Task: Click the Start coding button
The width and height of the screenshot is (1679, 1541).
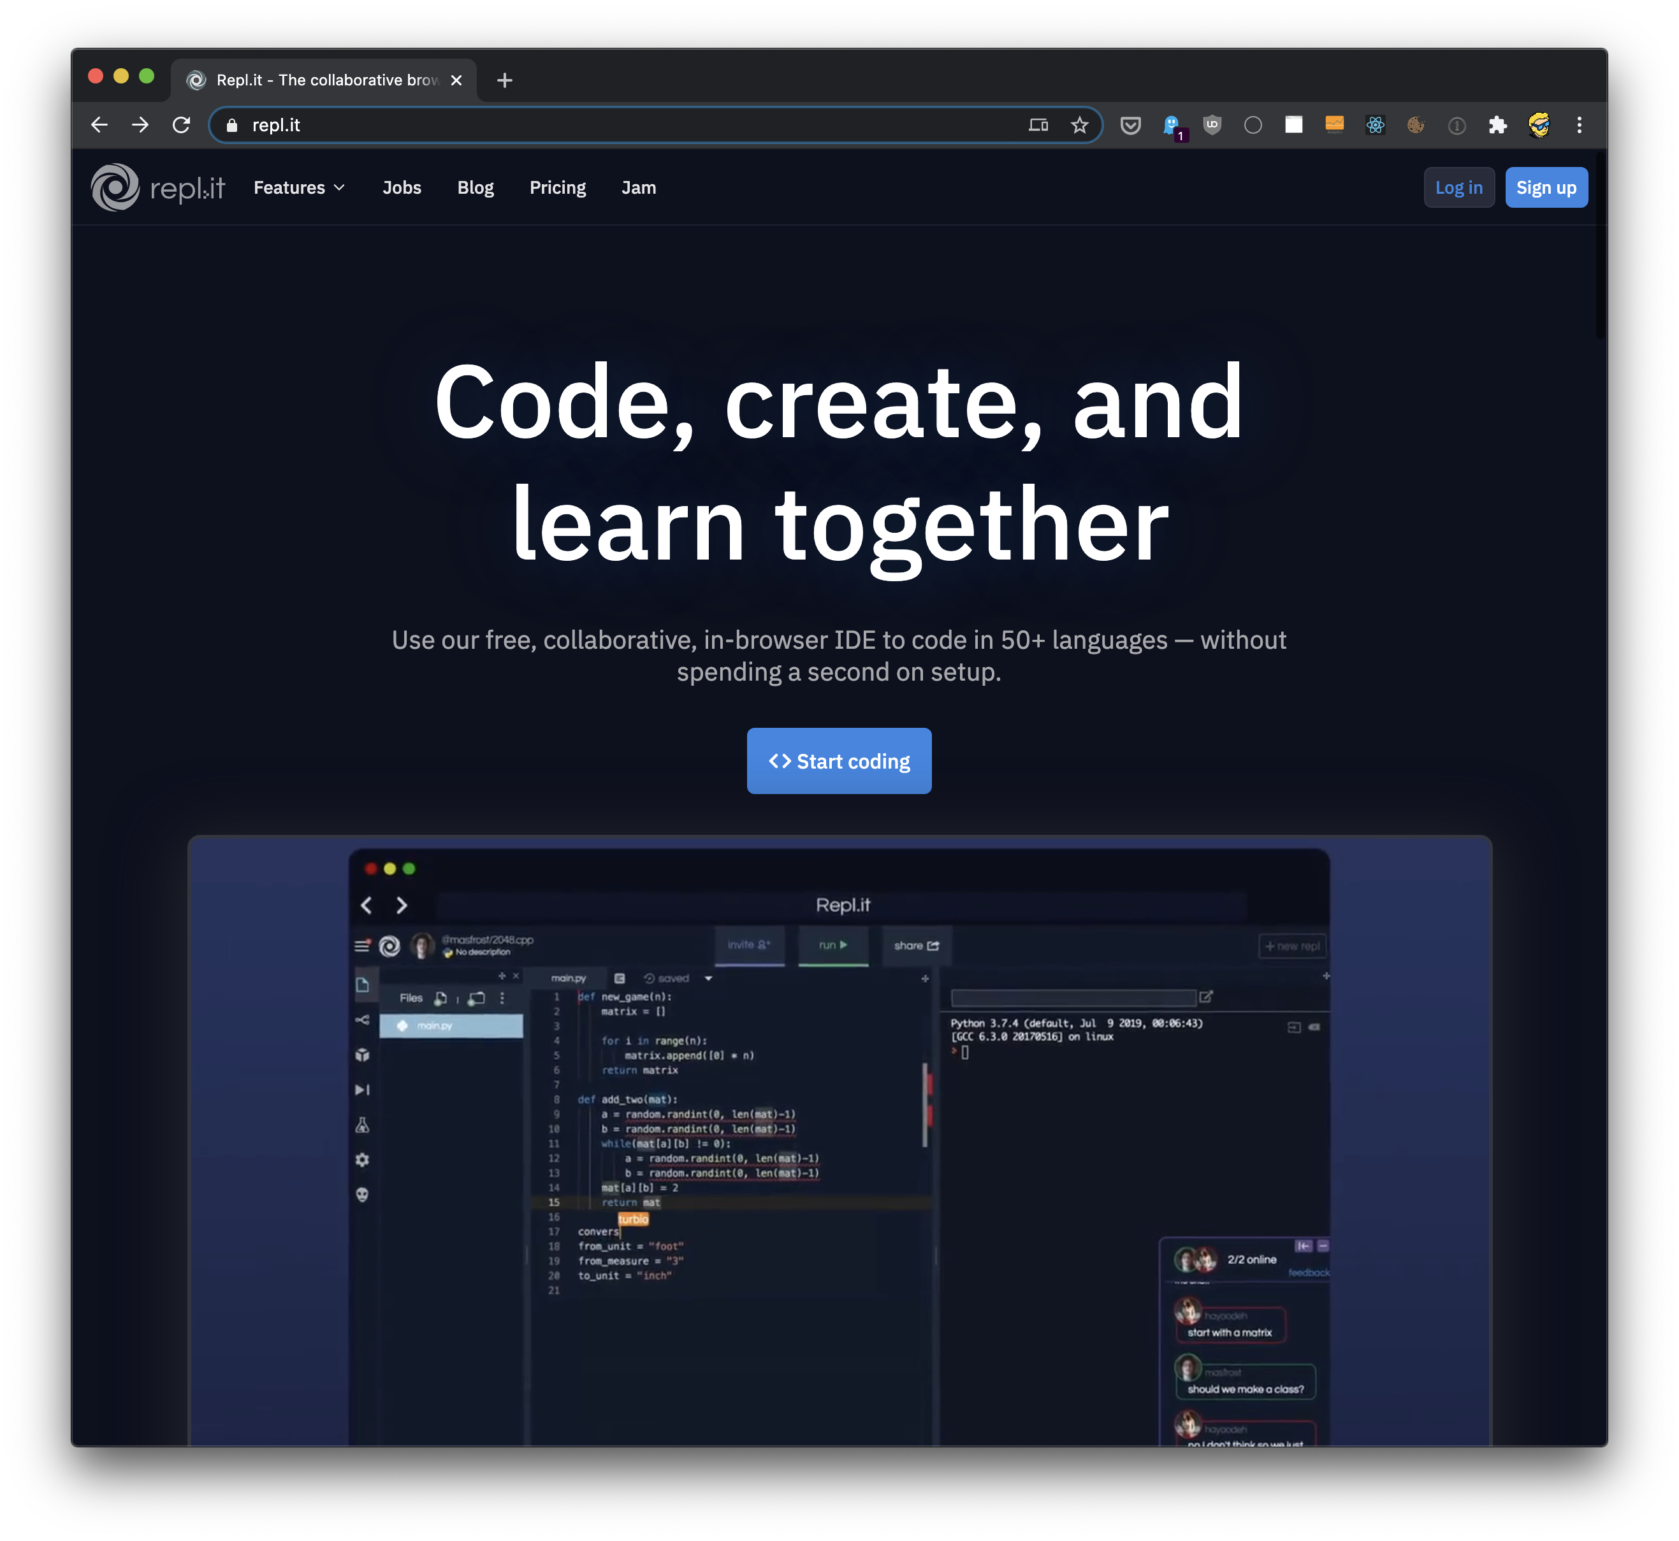Action: pyautogui.click(x=839, y=762)
